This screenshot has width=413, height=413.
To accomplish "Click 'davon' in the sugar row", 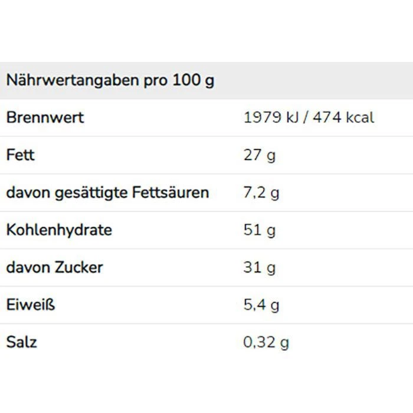I will point(25,267).
